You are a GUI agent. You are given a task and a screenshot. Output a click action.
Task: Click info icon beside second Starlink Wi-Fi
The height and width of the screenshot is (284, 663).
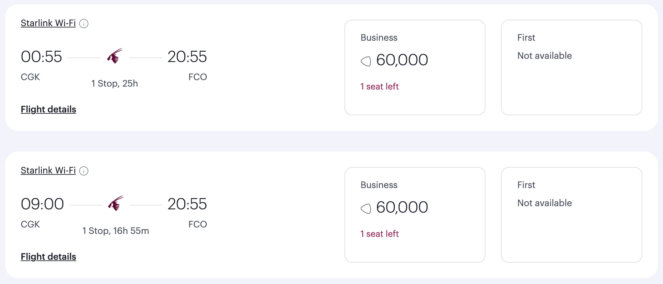[x=84, y=171]
